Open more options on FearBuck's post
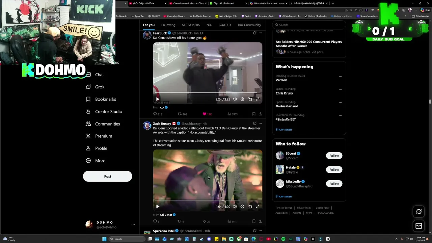 point(260,33)
